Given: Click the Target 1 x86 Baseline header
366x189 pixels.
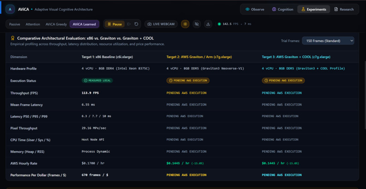Looking at the screenshot, I should (107, 57).
